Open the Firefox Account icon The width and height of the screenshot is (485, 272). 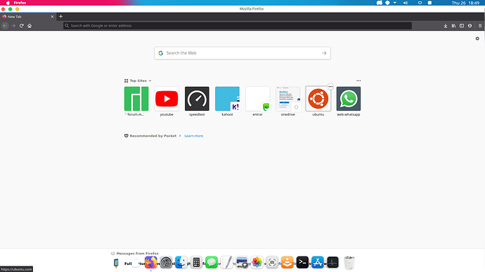[x=470, y=26]
